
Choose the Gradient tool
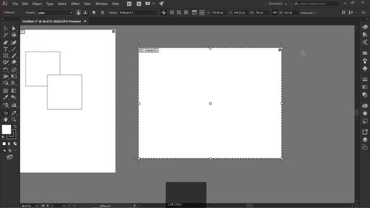14,91
